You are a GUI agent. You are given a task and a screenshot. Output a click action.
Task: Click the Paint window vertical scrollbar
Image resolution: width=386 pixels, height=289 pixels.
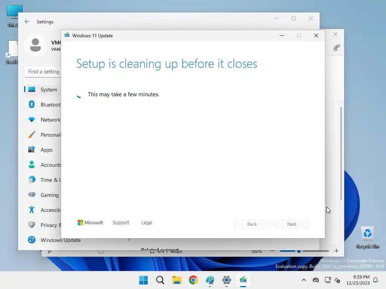click(341, 154)
